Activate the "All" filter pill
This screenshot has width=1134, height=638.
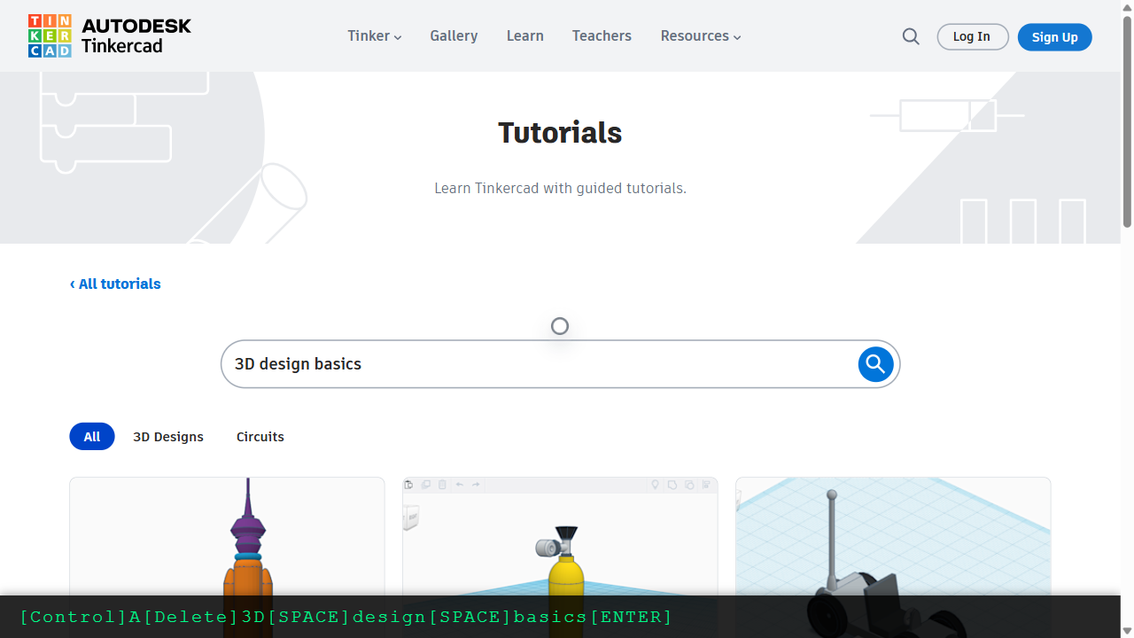click(x=91, y=436)
